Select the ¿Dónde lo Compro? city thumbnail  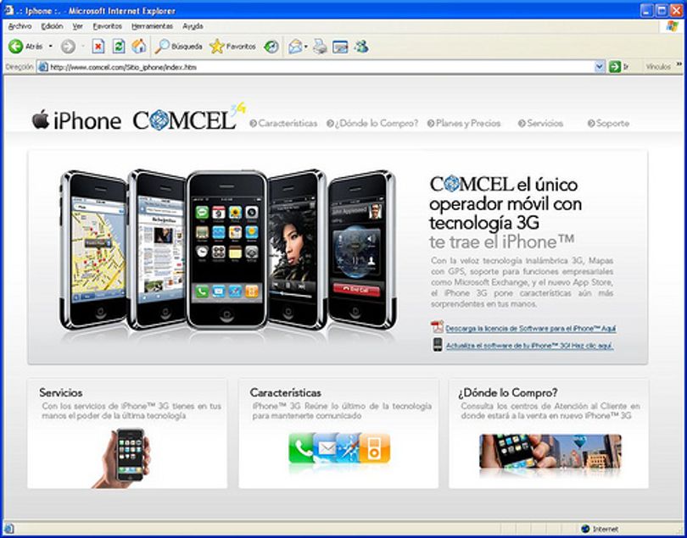click(x=550, y=452)
